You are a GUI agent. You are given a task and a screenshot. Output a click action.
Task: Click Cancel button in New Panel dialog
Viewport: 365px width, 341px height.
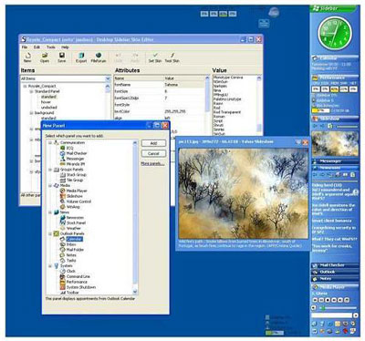[153, 153]
